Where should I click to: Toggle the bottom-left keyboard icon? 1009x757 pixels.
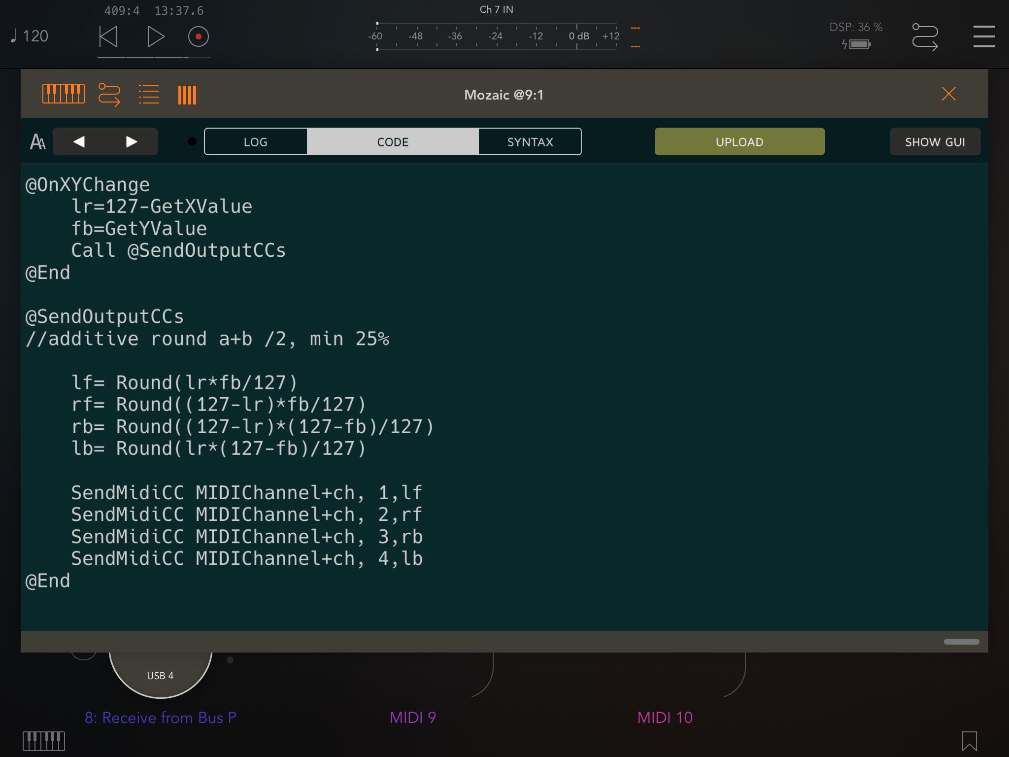click(x=44, y=741)
